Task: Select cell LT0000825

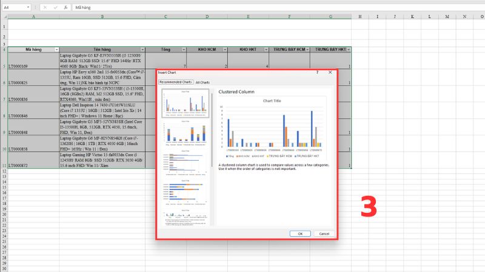Action: [x=33, y=77]
